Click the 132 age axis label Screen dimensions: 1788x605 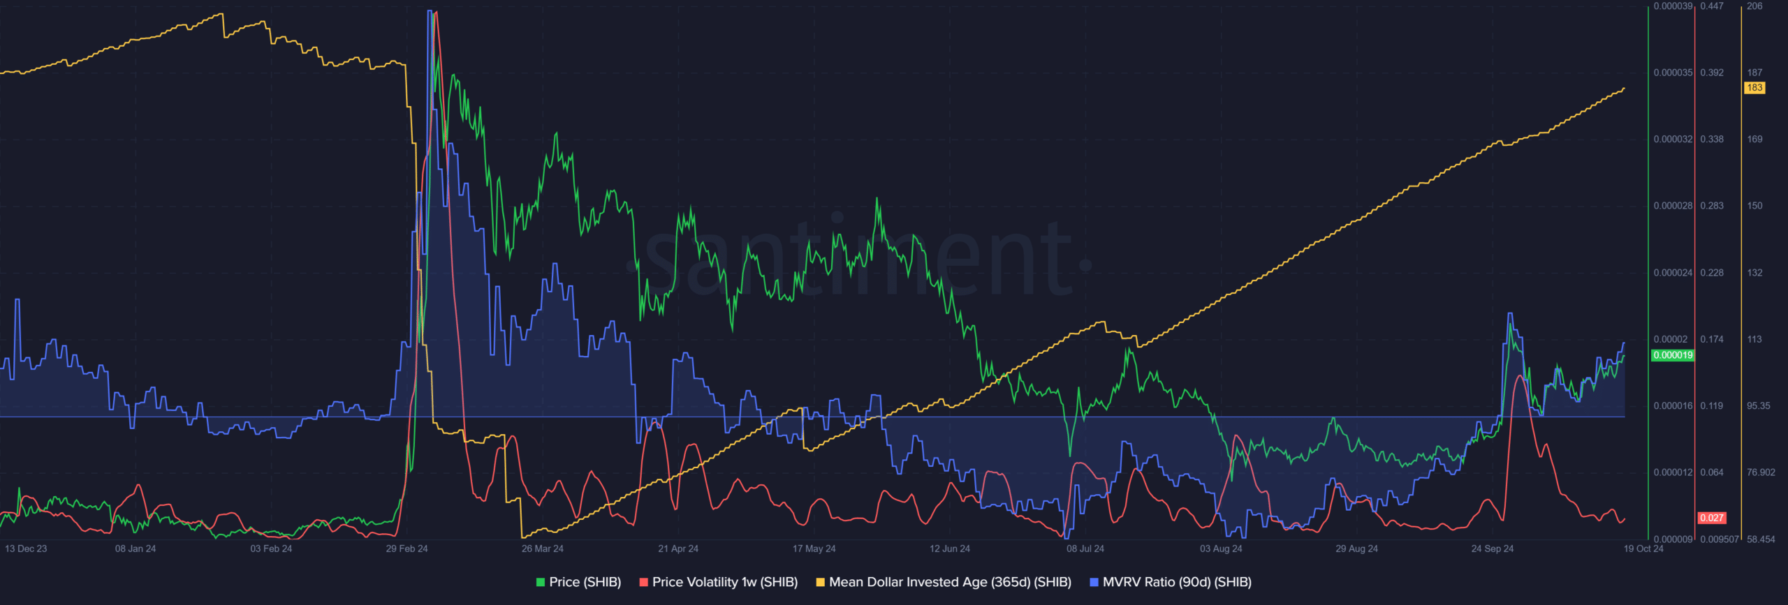click(x=1754, y=273)
